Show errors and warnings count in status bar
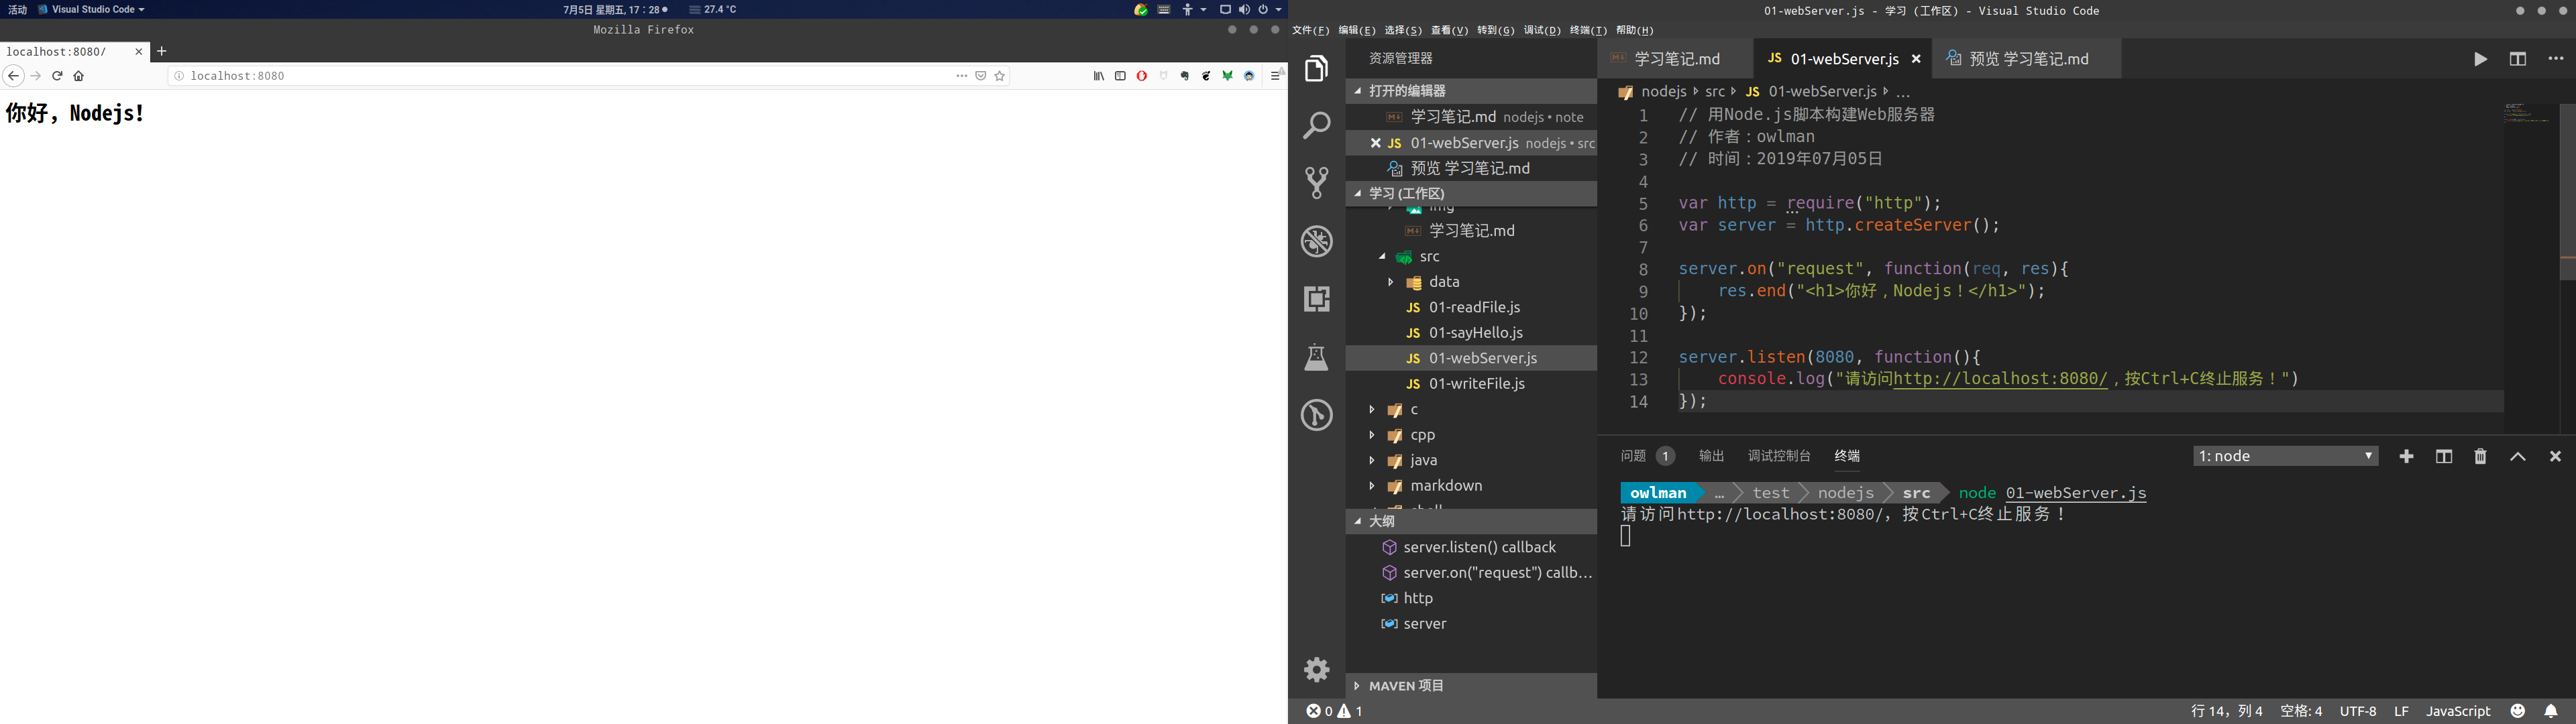Viewport: 2576px width, 724px height. pos(1335,711)
